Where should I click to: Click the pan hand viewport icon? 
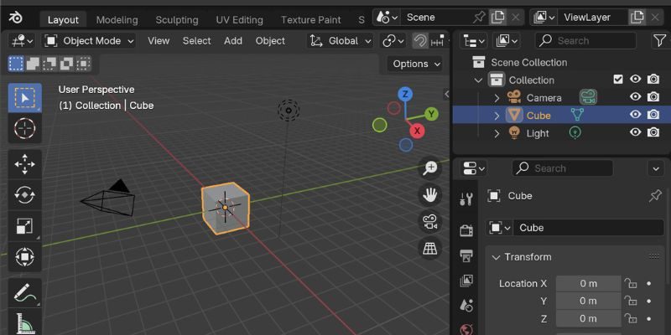(x=429, y=195)
